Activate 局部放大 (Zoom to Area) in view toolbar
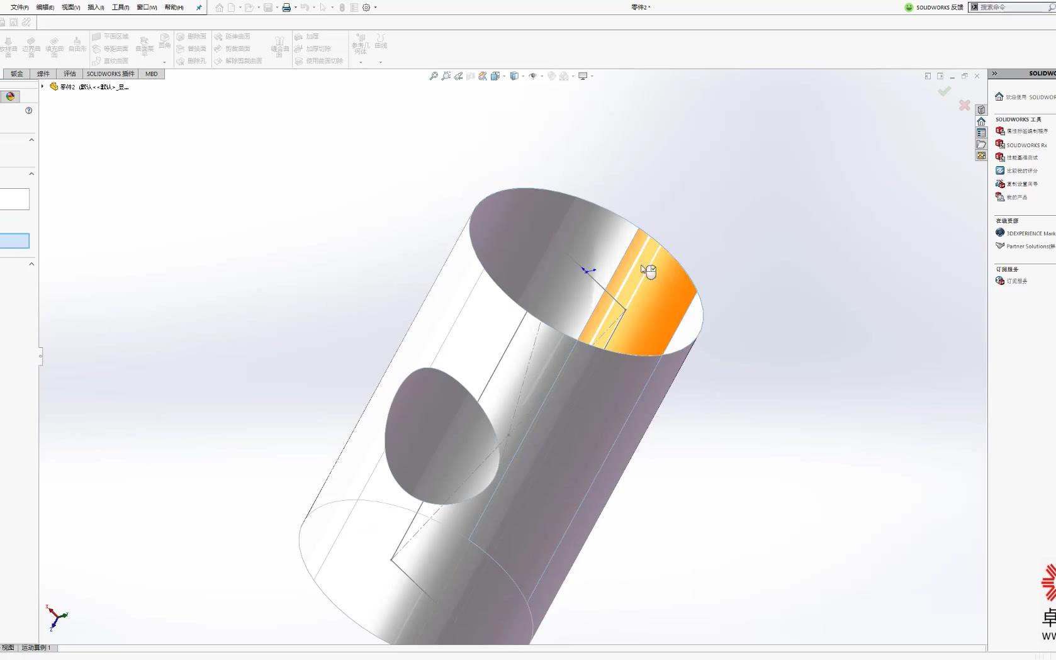 [x=446, y=76]
